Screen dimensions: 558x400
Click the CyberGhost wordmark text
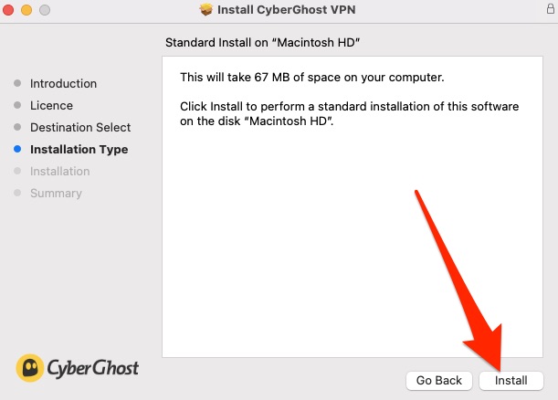pyautogui.click(x=92, y=368)
